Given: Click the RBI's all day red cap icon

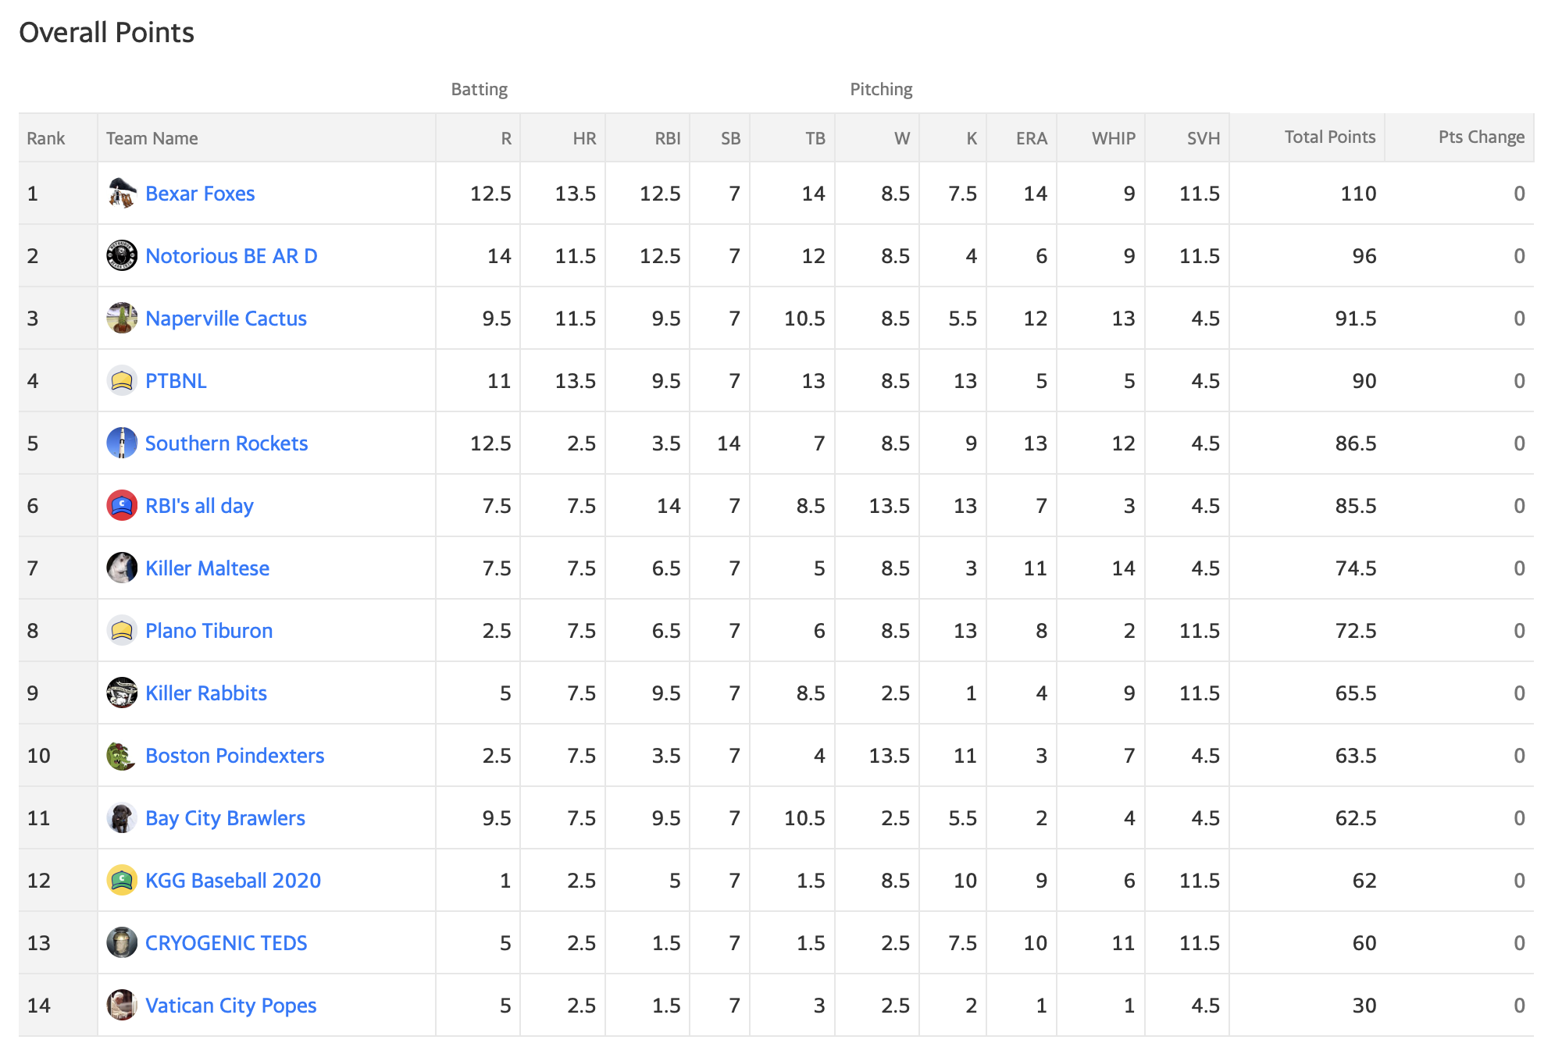Looking at the screenshot, I should [x=122, y=505].
